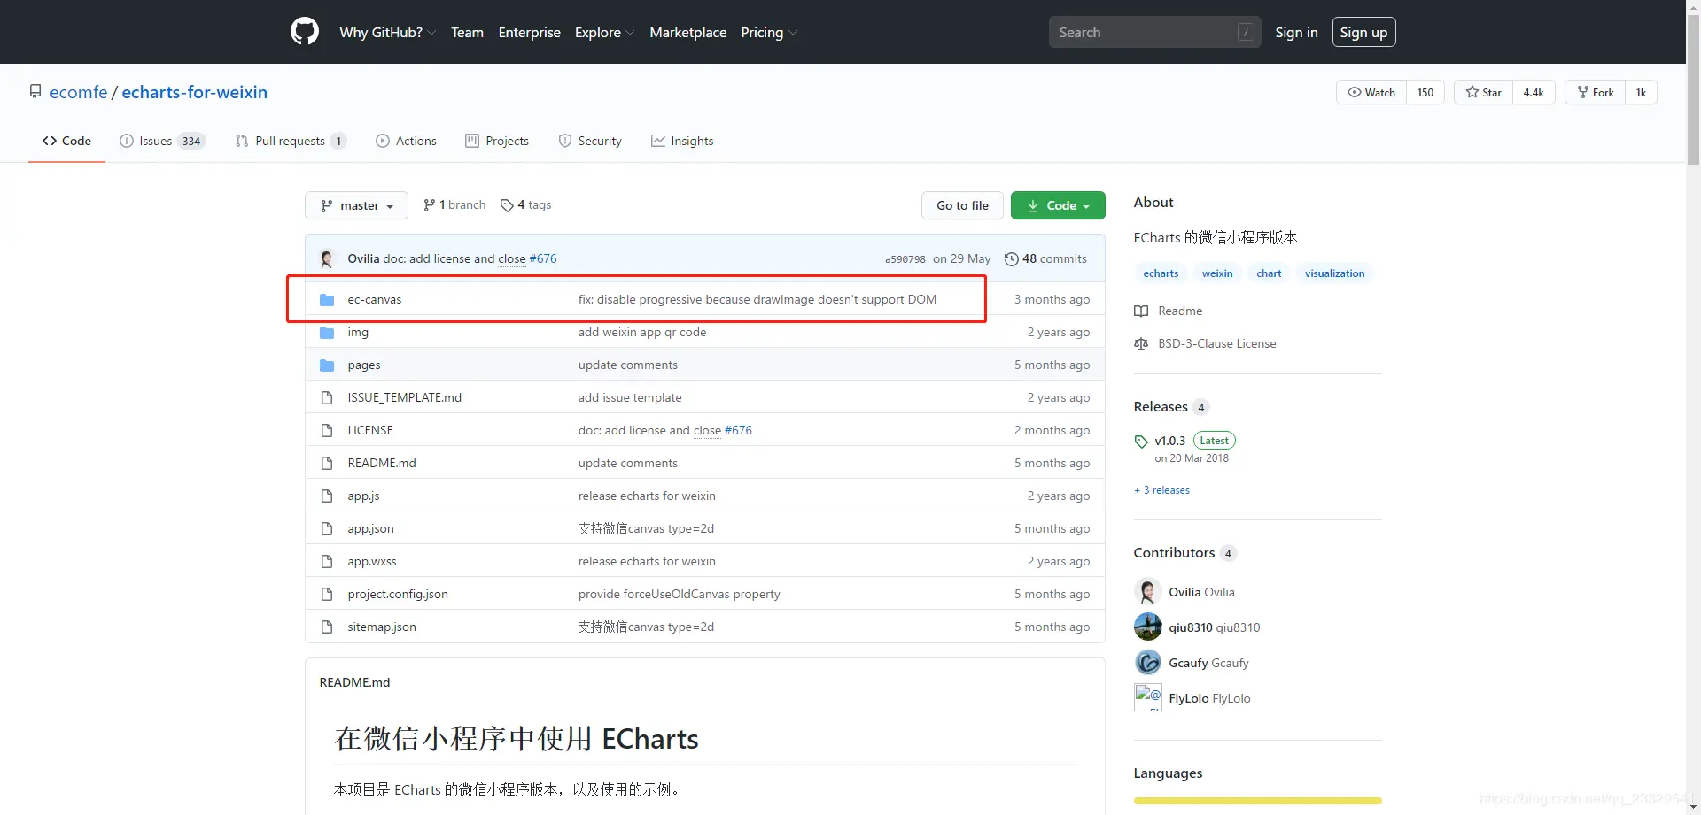Screen dimensions: 1701x815
Task: Select the Code tab
Action: click(66, 141)
